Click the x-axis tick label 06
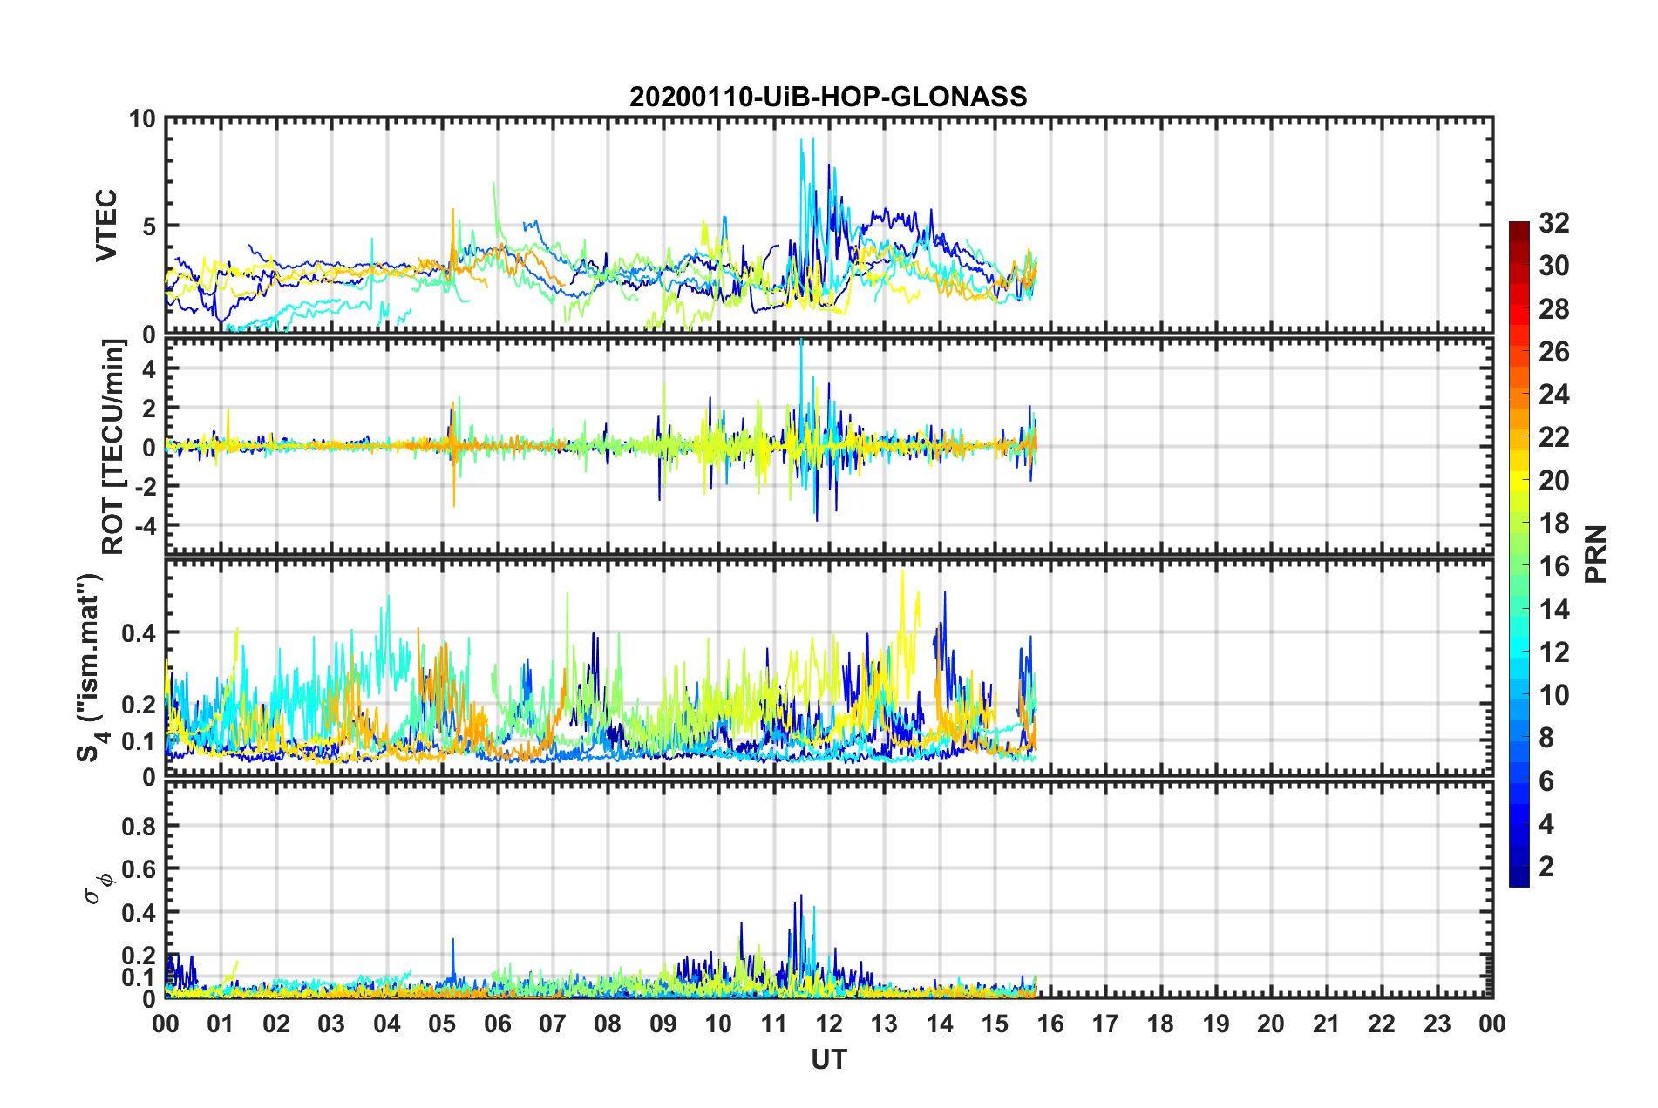 pyautogui.click(x=498, y=1024)
